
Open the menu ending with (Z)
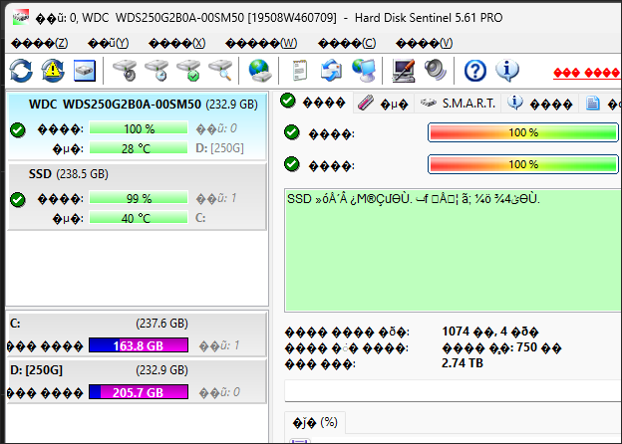point(39,43)
